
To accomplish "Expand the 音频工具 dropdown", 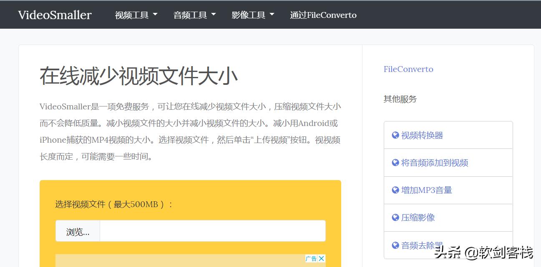I will click(194, 14).
